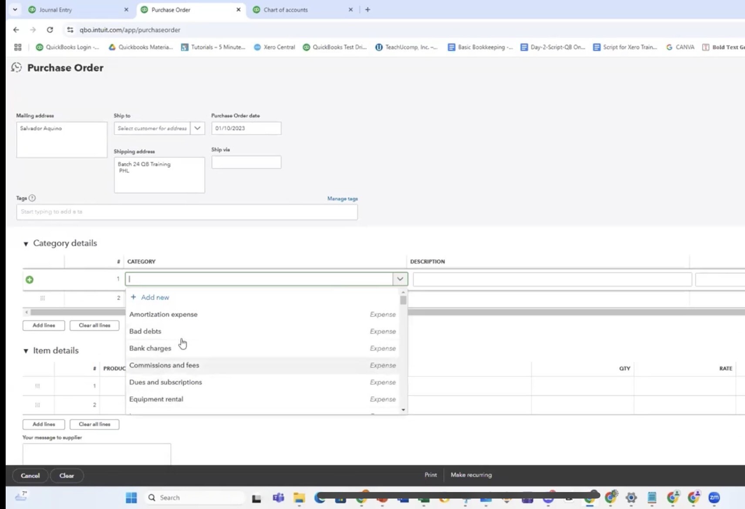
Task: Click Add lines under Category details
Action: tap(44, 325)
